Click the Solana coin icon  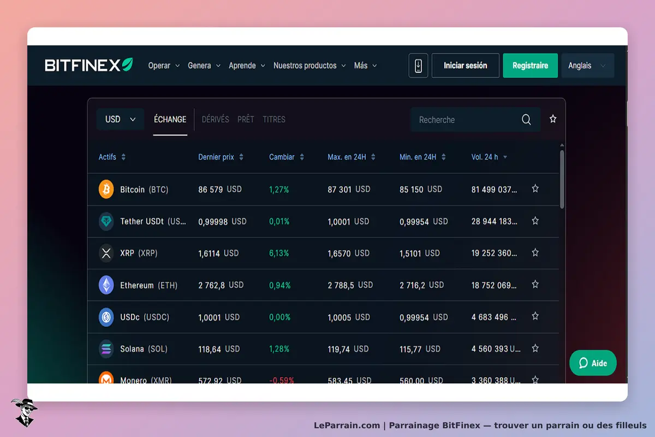point(106,349)
